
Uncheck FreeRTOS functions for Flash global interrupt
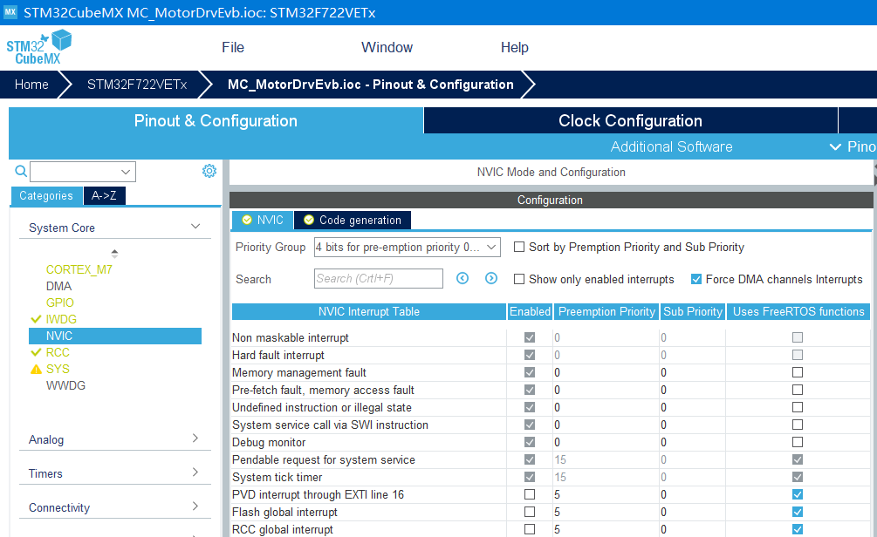798,512
